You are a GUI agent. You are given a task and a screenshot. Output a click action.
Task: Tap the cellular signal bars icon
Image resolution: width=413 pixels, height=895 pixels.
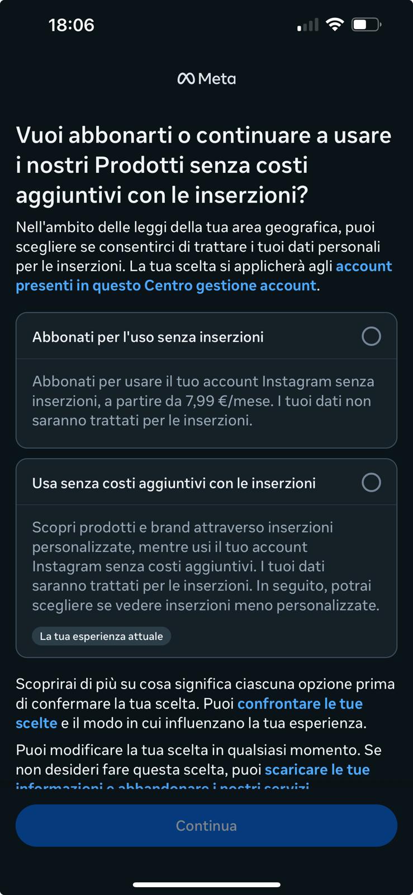(x=307, y=25)
